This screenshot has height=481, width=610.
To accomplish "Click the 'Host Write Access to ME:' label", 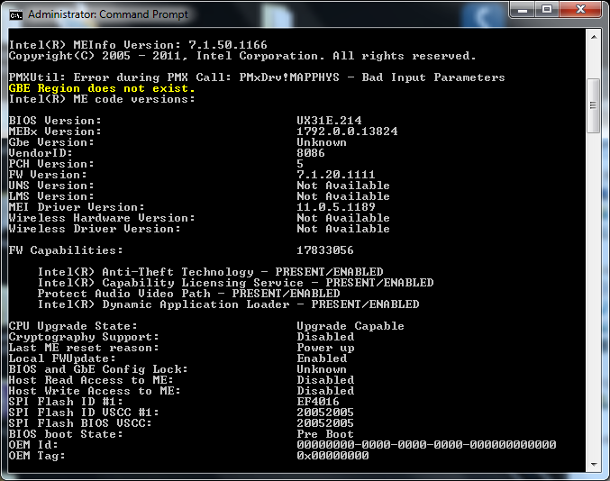I will pos(95,391).
